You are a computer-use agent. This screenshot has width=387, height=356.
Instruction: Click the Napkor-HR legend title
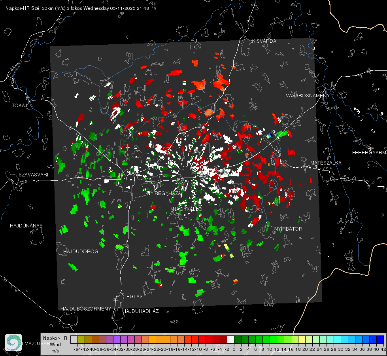55,338
